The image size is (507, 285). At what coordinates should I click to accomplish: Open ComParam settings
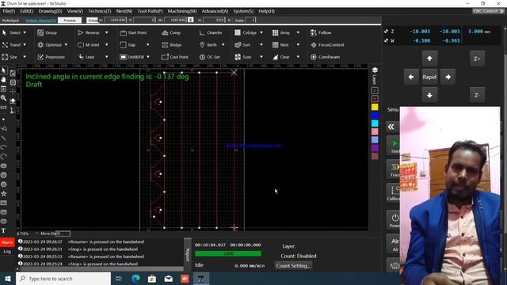(x=325, y=57)
